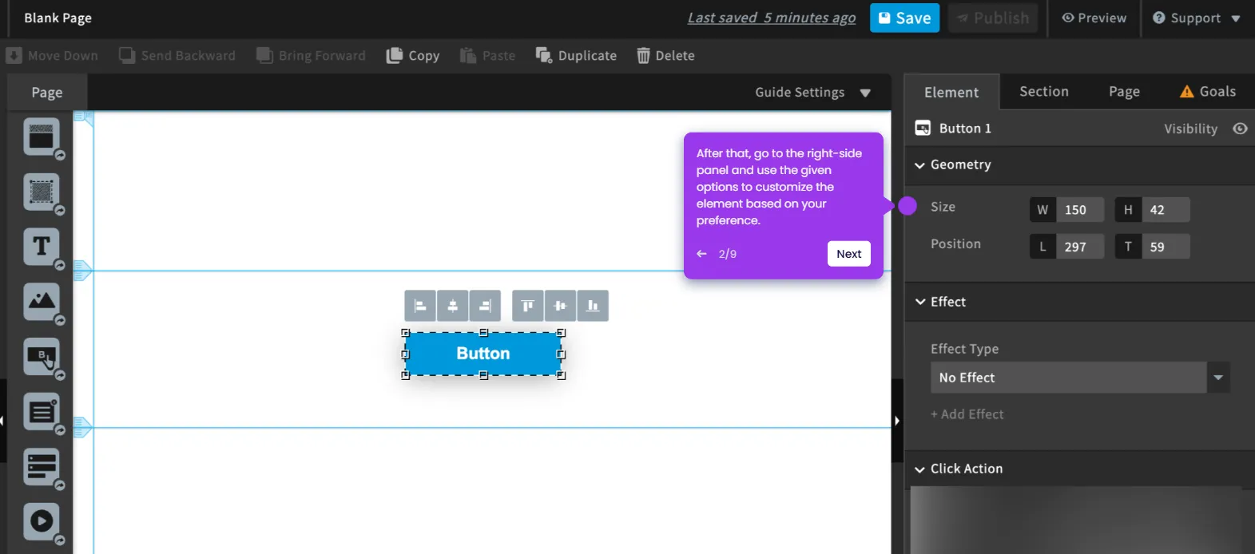1255x554 pixels.
Task: Add a Video element from the sidebar
Action: (x=42, y=522)
